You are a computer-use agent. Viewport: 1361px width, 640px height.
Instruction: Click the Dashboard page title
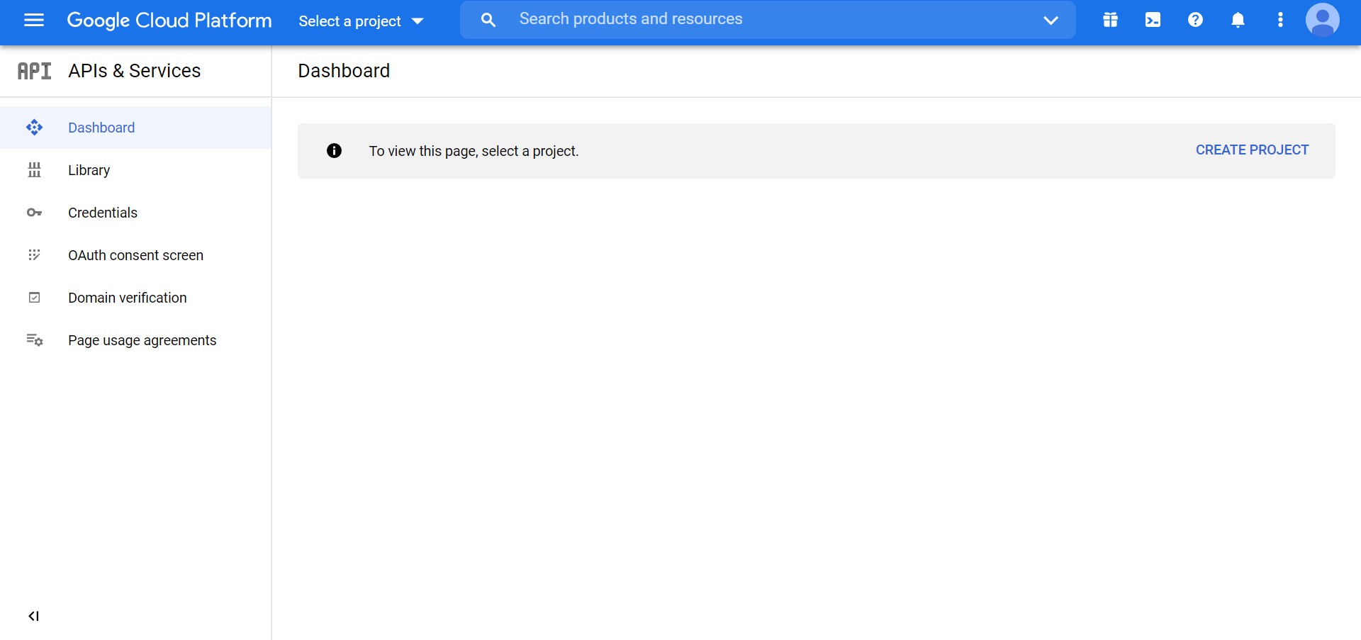tap(344, 71)
